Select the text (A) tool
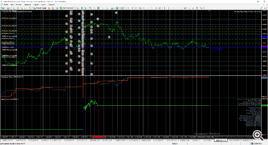 coord(193,8)
